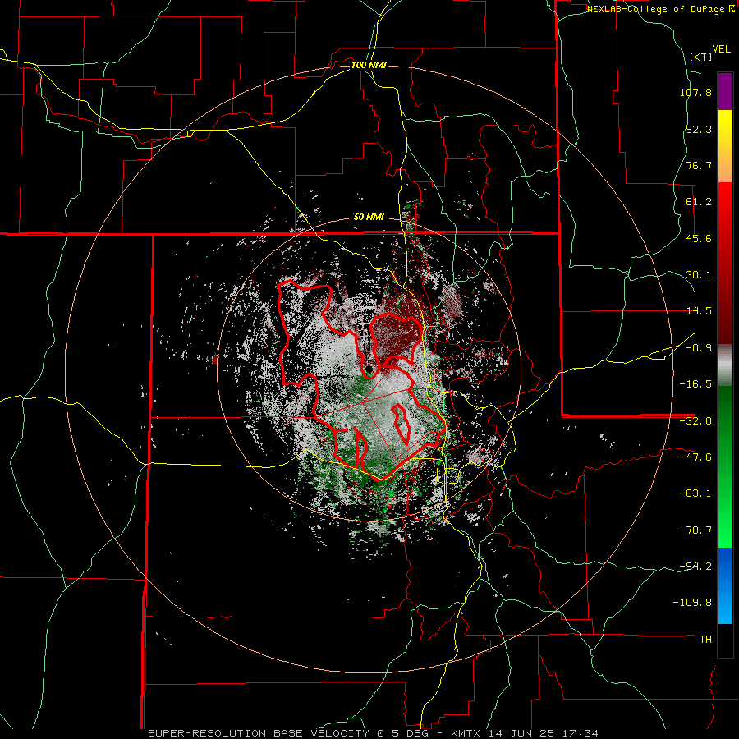Click the 92.3 legend value
Image resolution: width=739 pixels, height=739 pixels.
(x=699, y=129)
